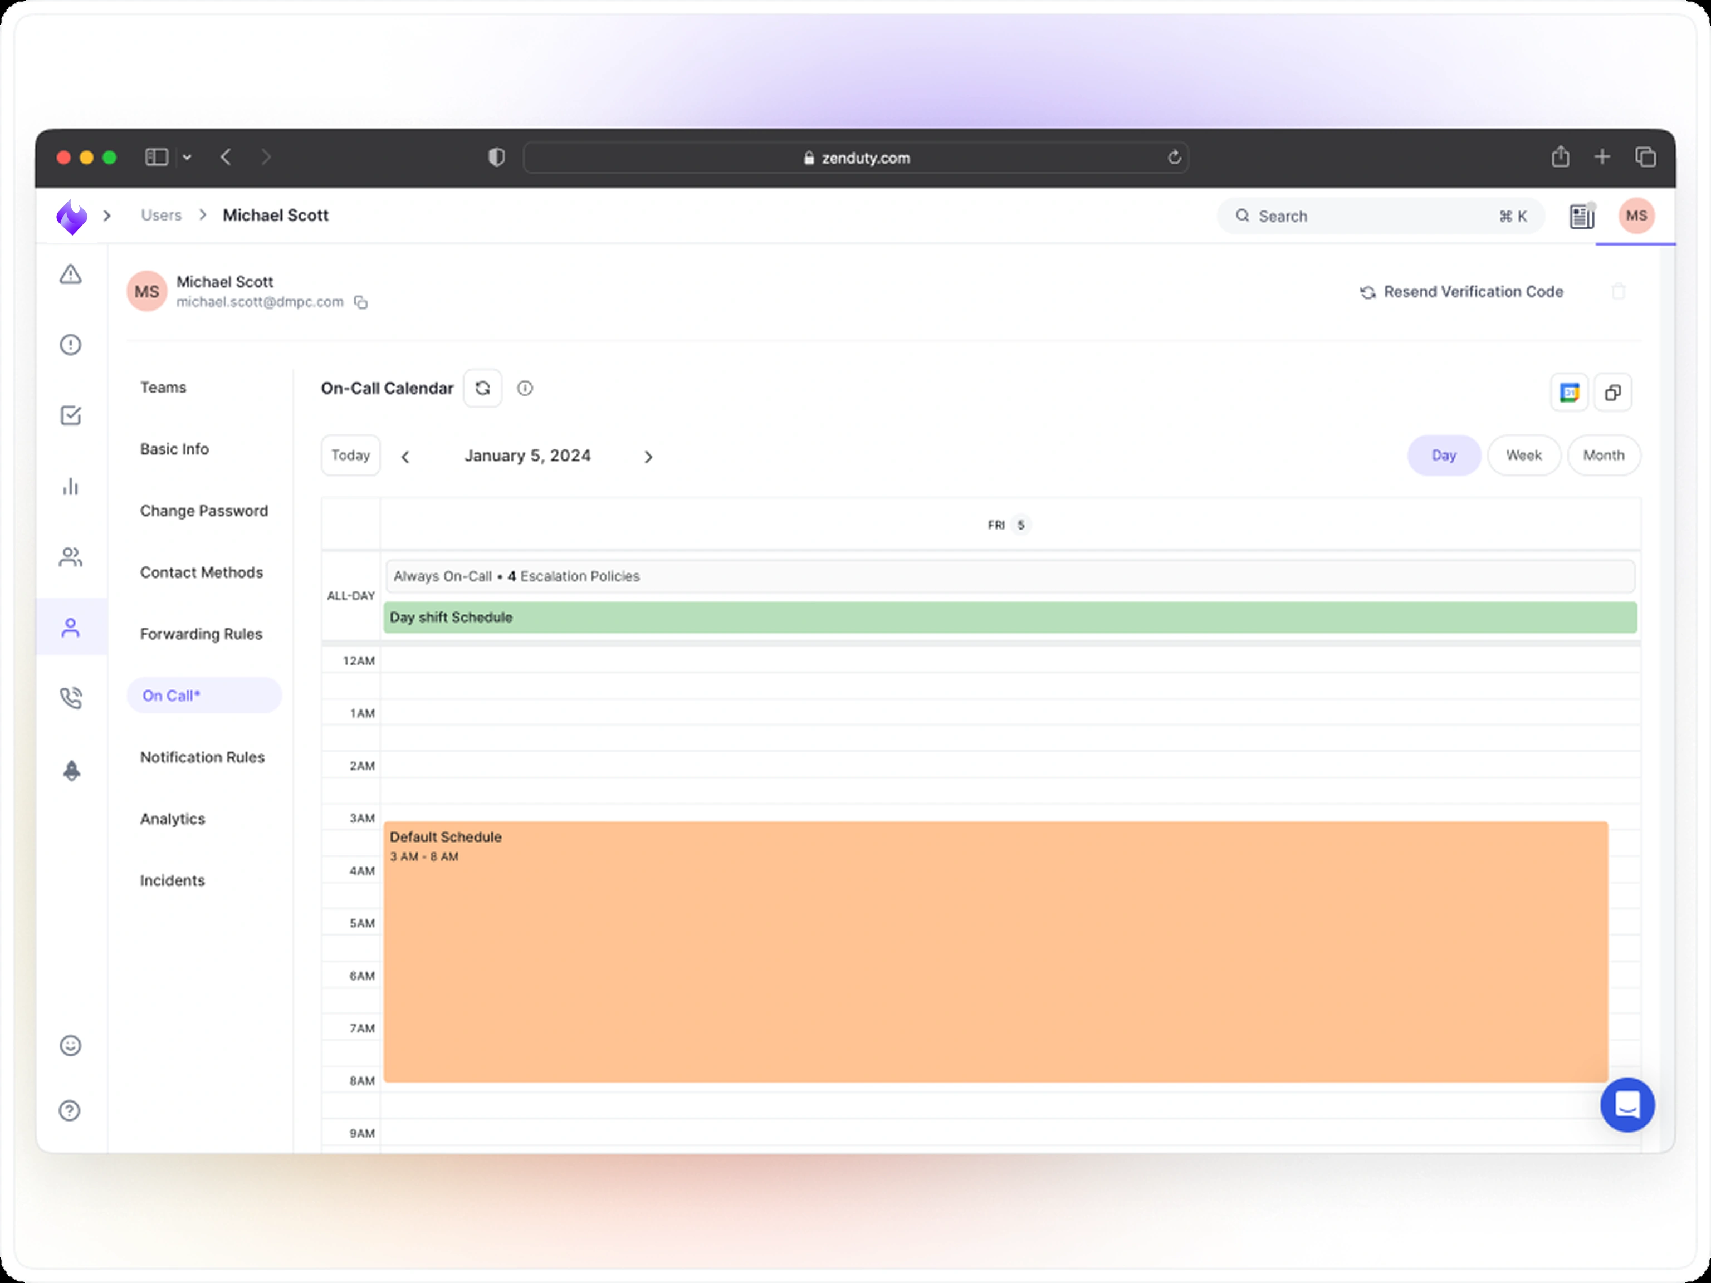Expand the sidebar chevron next to logo
This screenshot has height=1283, width=1711.
pyautogui.click(x=107, y=216)
